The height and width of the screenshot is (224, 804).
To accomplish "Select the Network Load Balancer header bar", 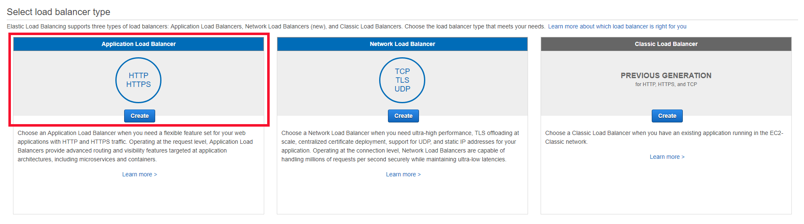I will [x=402, y=44].
